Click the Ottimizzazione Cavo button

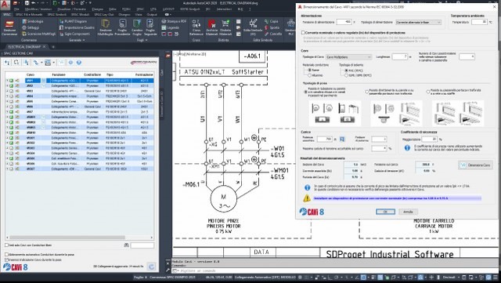pos(475,165)
